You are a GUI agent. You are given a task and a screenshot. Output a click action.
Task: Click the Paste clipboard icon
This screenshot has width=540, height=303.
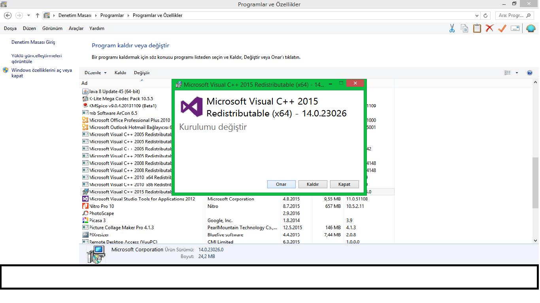click(477, 28)
